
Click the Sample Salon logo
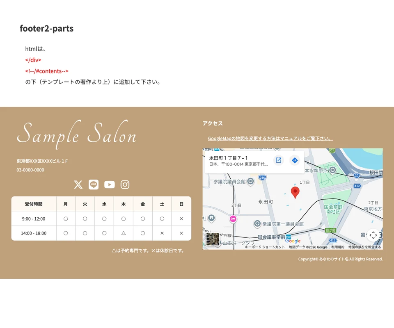point(76,134)
